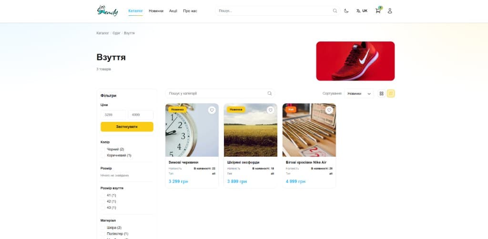Image resolution: width=488 pixels, height=239 pixels.
Task: Click the Взуття breadcrumb text
Action: pos(130,33)
